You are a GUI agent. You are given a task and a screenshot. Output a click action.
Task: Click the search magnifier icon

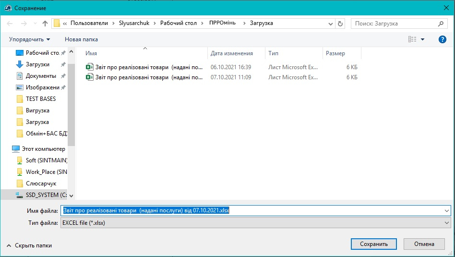coord(441,24)
